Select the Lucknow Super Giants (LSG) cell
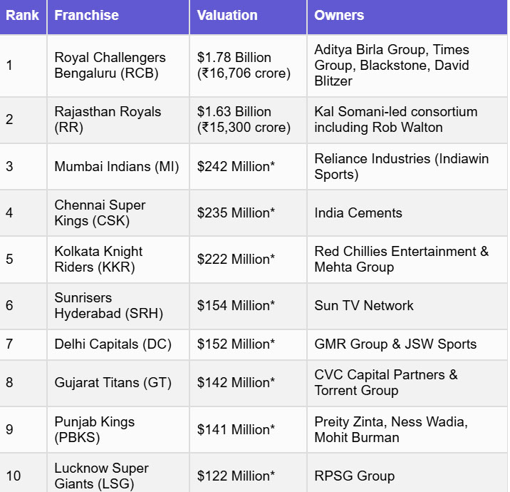Image resolution: width=510 pixels, height=492 pixels. pos(101,476)
